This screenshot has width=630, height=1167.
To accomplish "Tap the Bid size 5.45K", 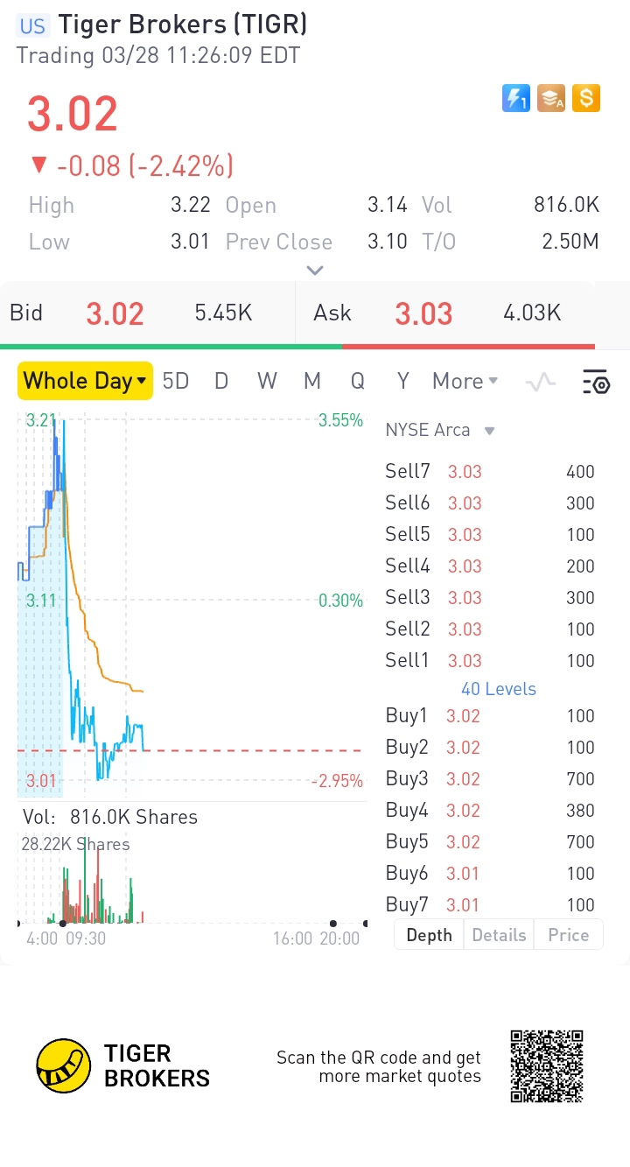I will pos(224,313).
